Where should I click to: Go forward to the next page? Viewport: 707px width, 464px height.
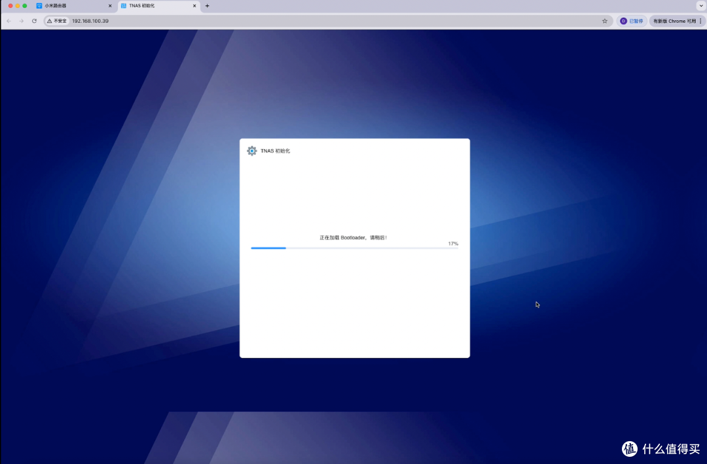coord(21,21)
